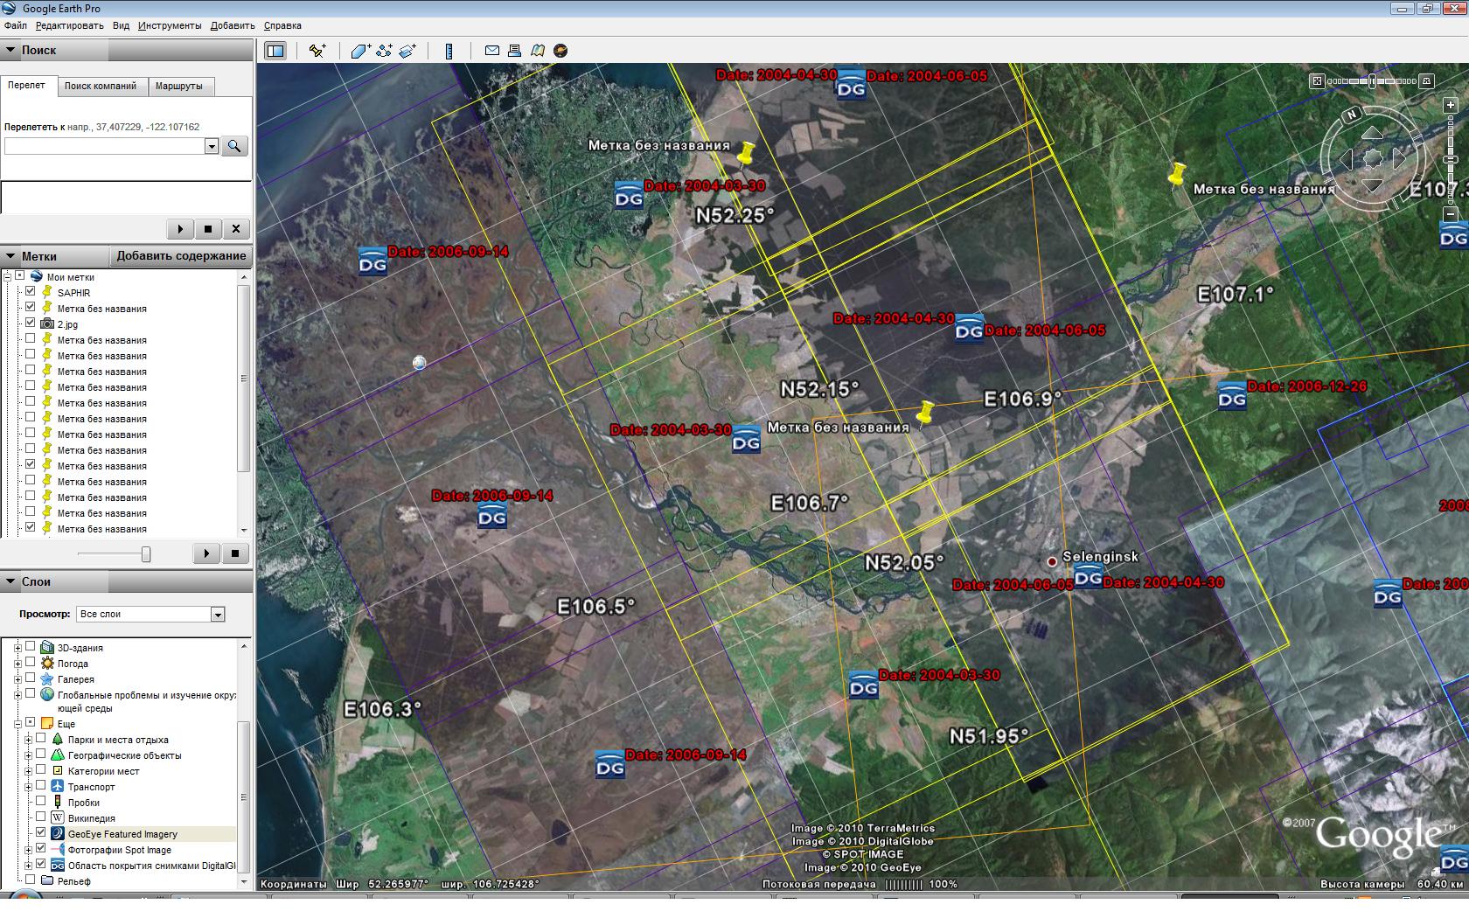Open the Просмотр 'Все слои' dropdown
This screenshot has width=1469, height=918.
[x=218, y=615]
